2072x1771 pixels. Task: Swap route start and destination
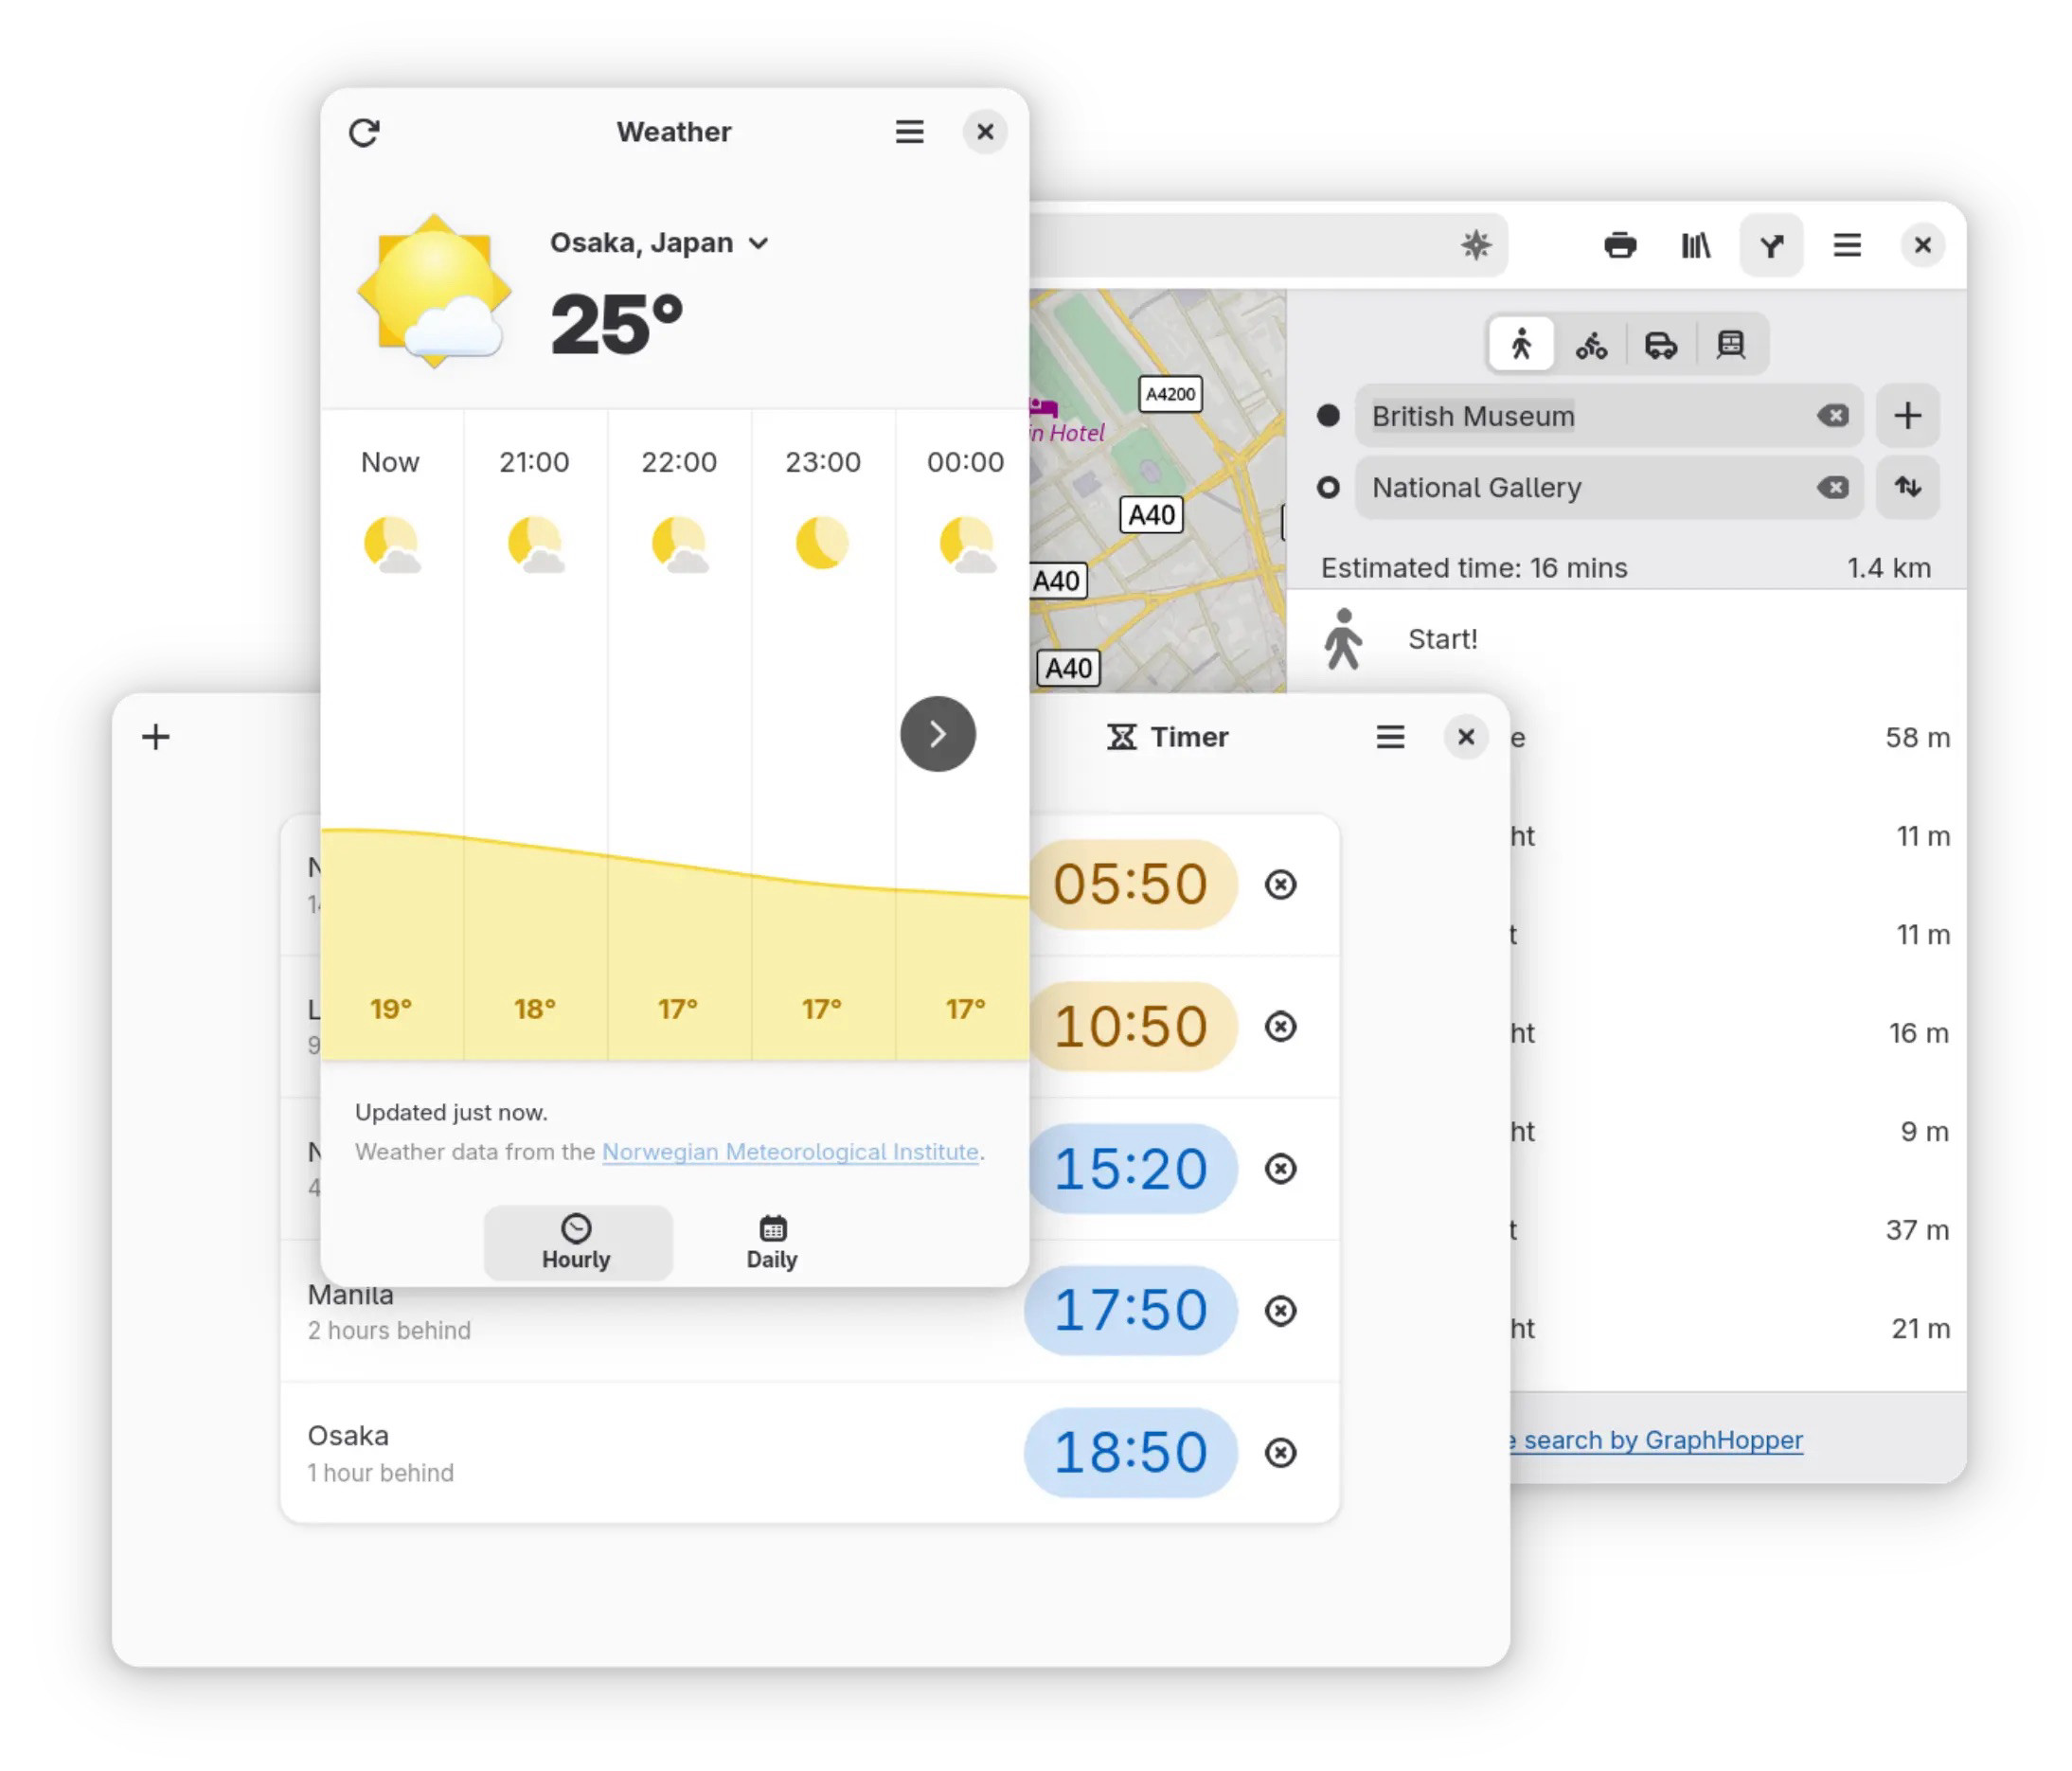1907,487
